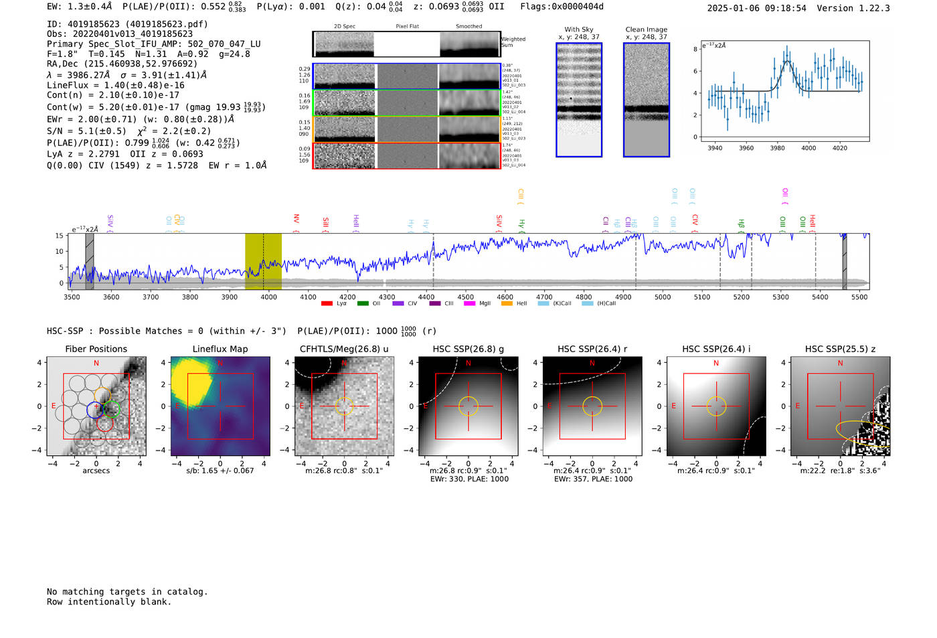Click the 2025-01-06 09:18:54 timestamp
Image resolution: width=937 pixels, height=638 pixels.
click(x=757, y=9)
